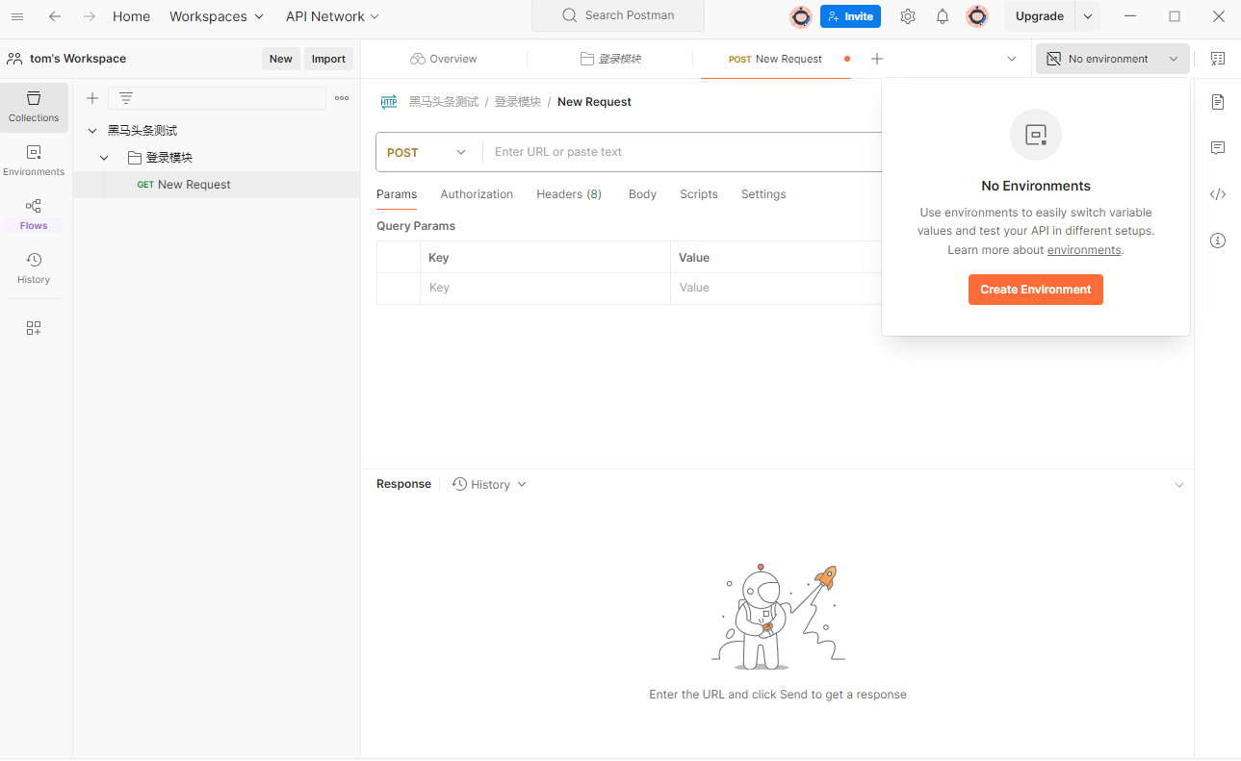Select GET New Request in tree
1241x761 pixels.
coord(217,185)
